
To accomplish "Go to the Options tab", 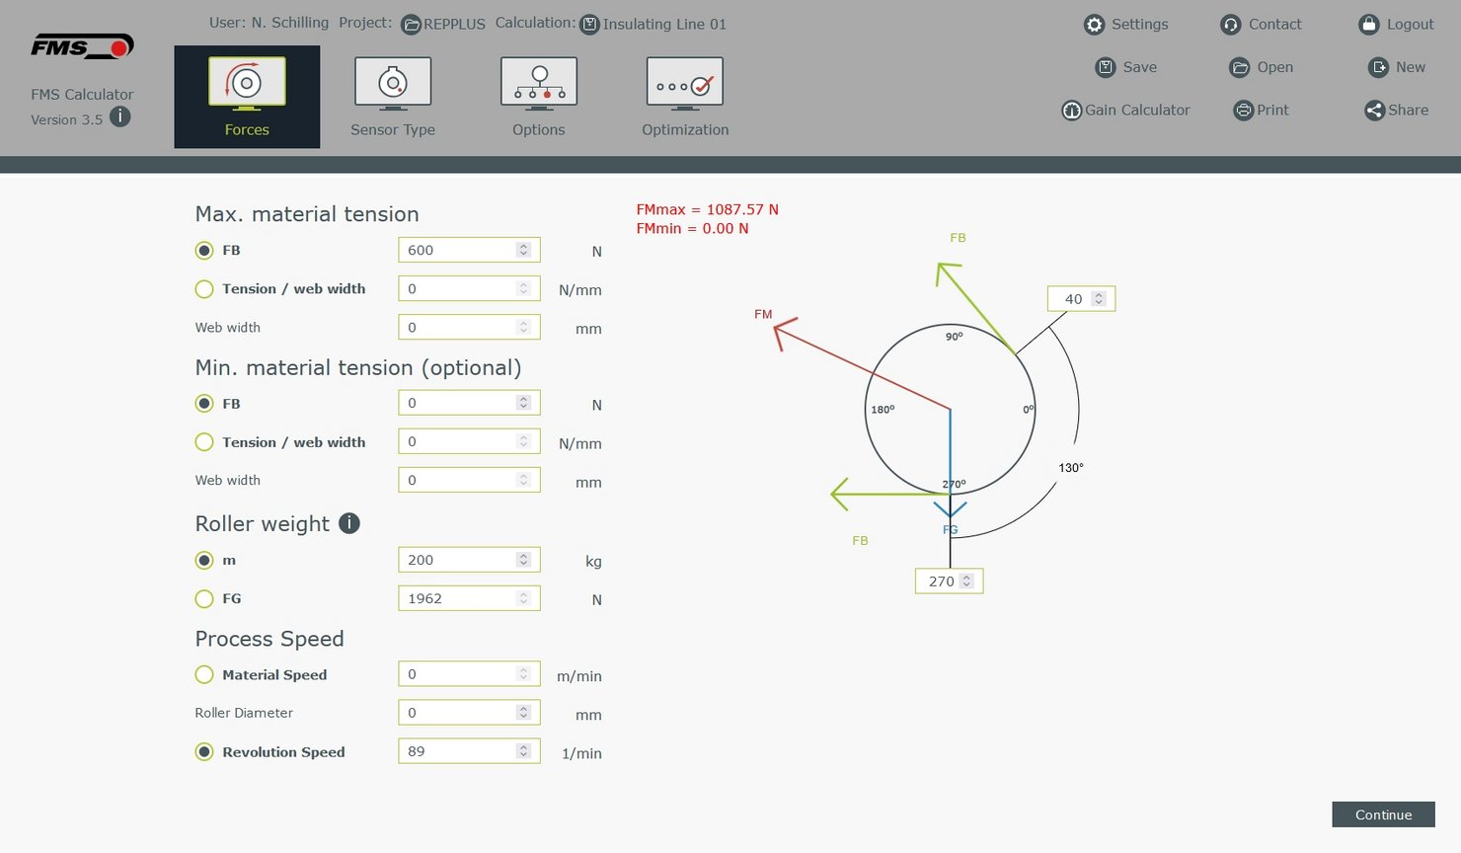I will coord(539,97).
